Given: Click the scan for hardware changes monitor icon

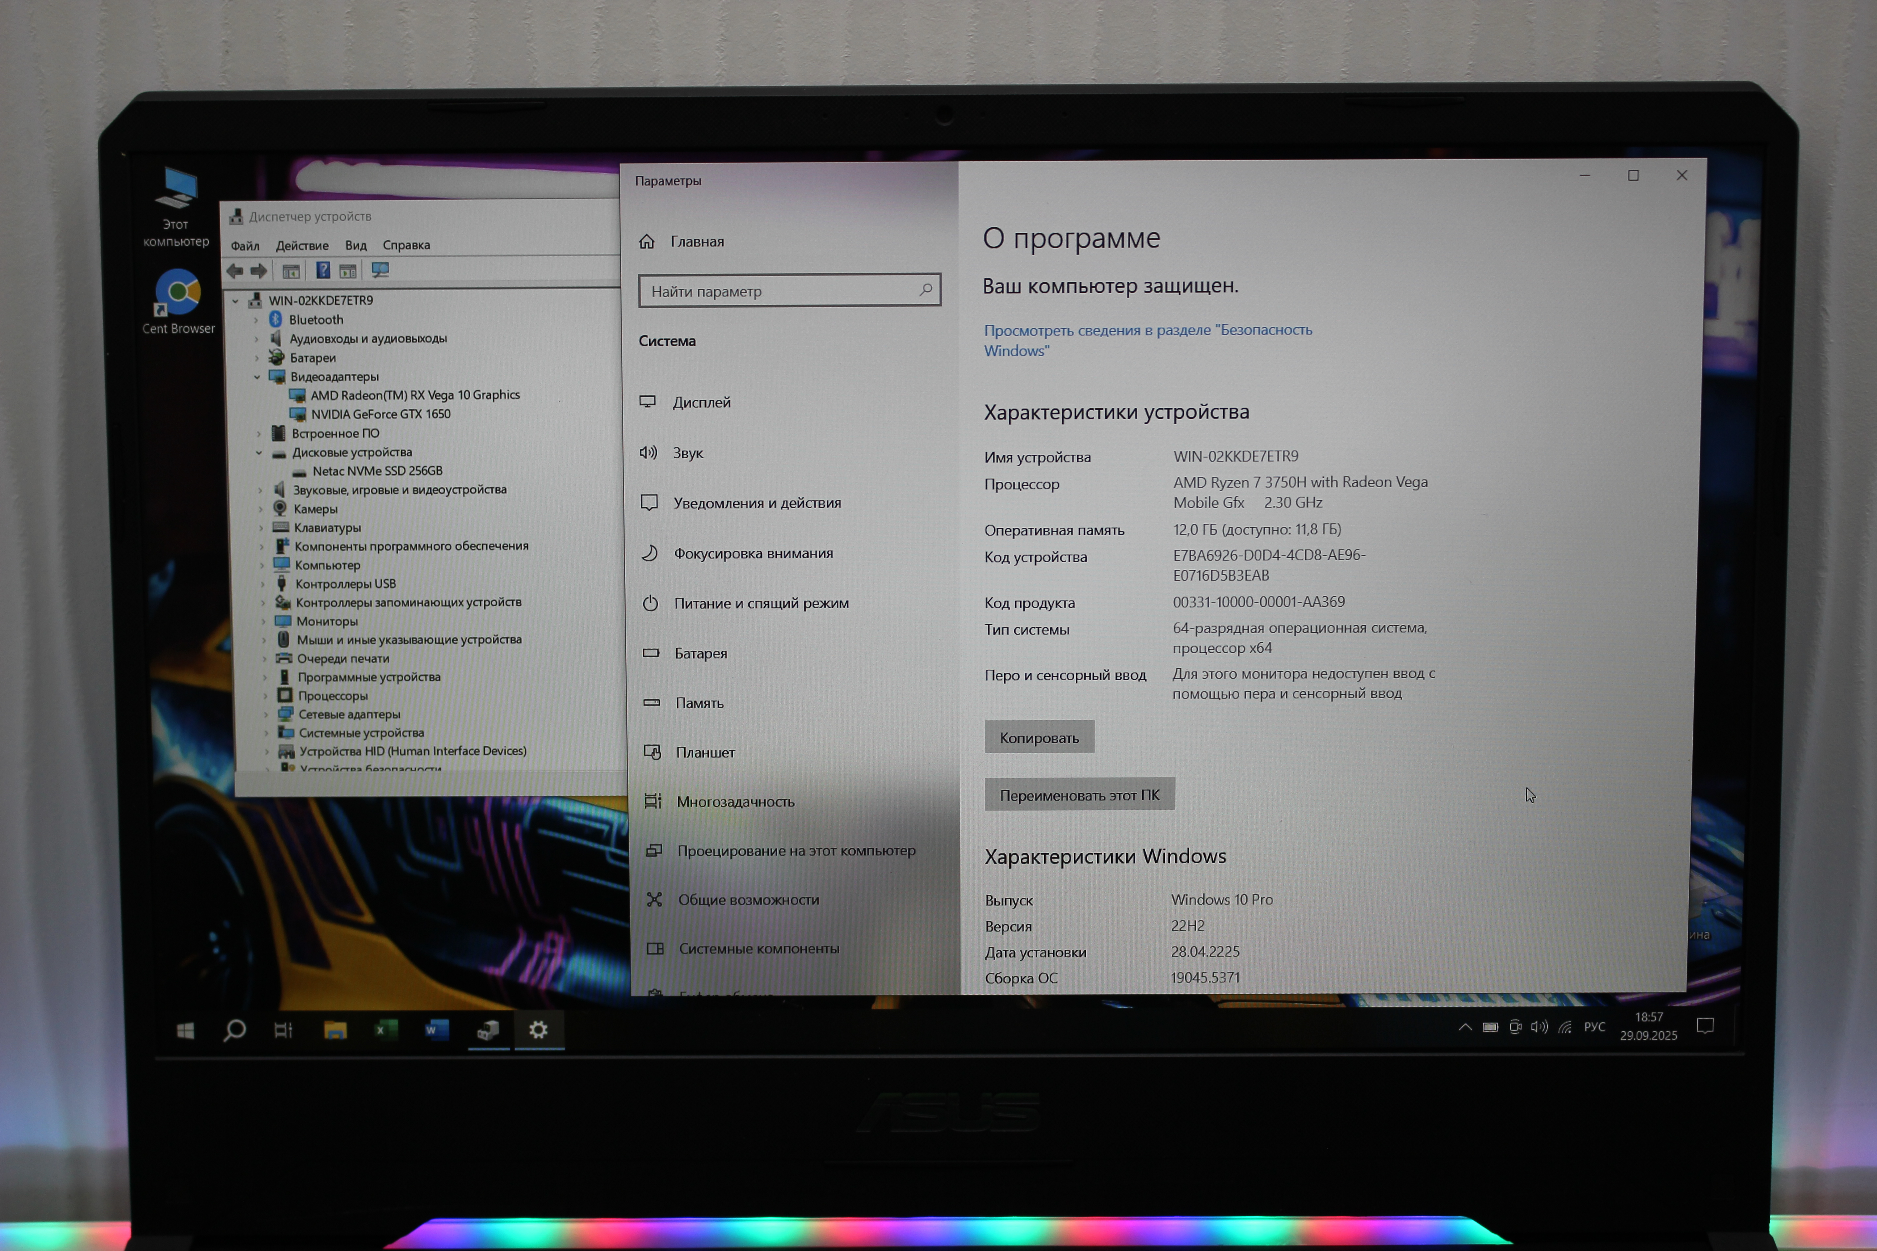Looking at the screenshot, I should tap(380, 270).
